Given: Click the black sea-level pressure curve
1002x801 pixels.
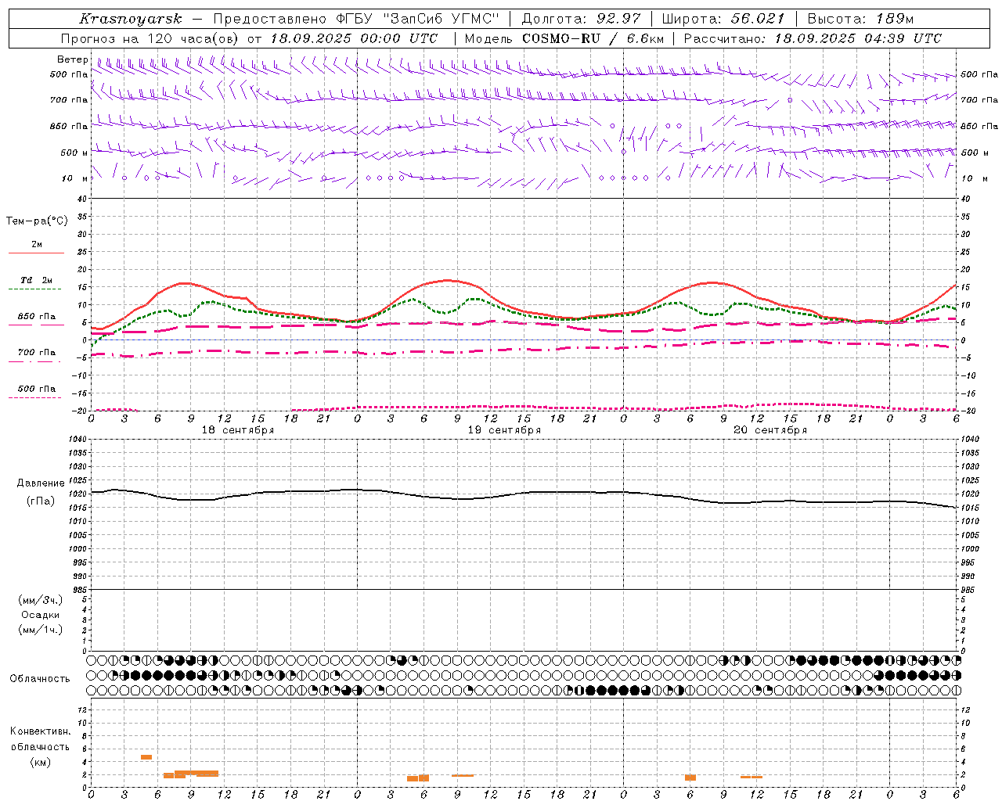Looking at the screenshot, I should (x=523, y=494).
